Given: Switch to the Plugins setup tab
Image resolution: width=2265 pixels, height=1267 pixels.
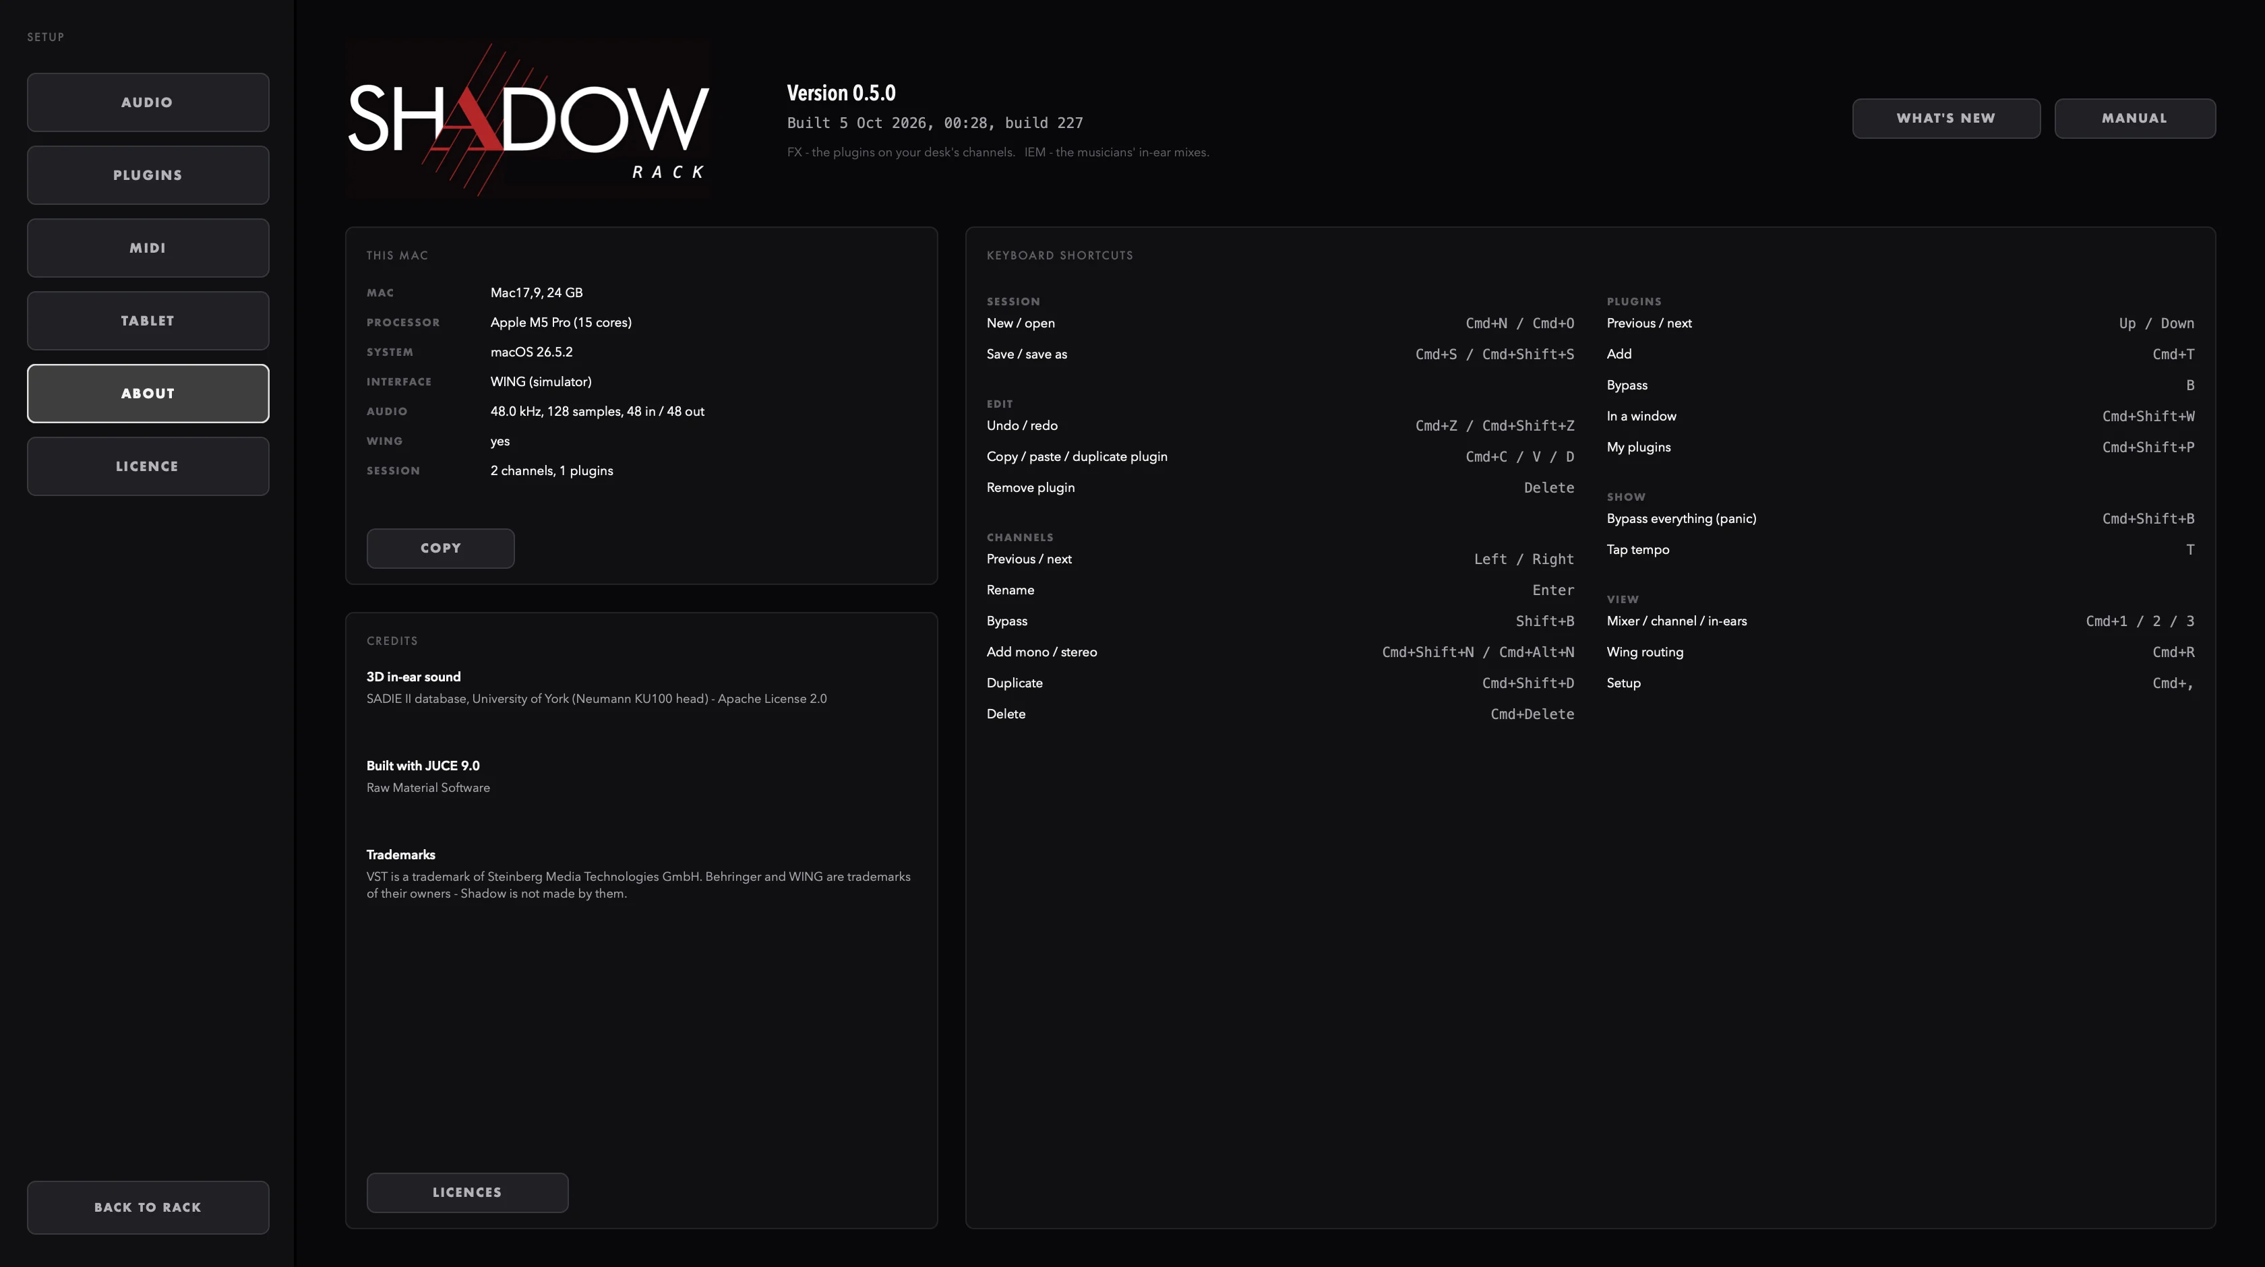Looking at the screenshot, I should point(148,175).
